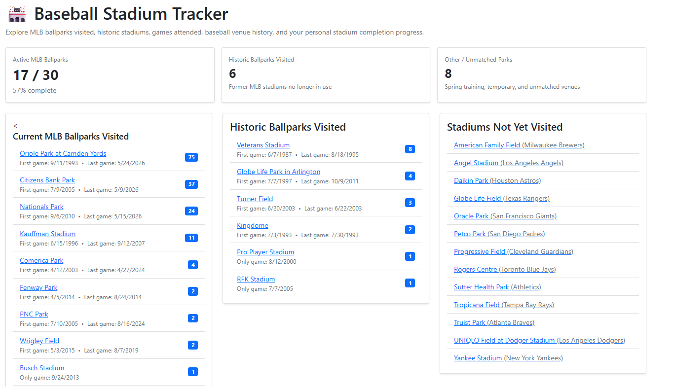Open the Citizens Bank Park link

coord(47,180)
